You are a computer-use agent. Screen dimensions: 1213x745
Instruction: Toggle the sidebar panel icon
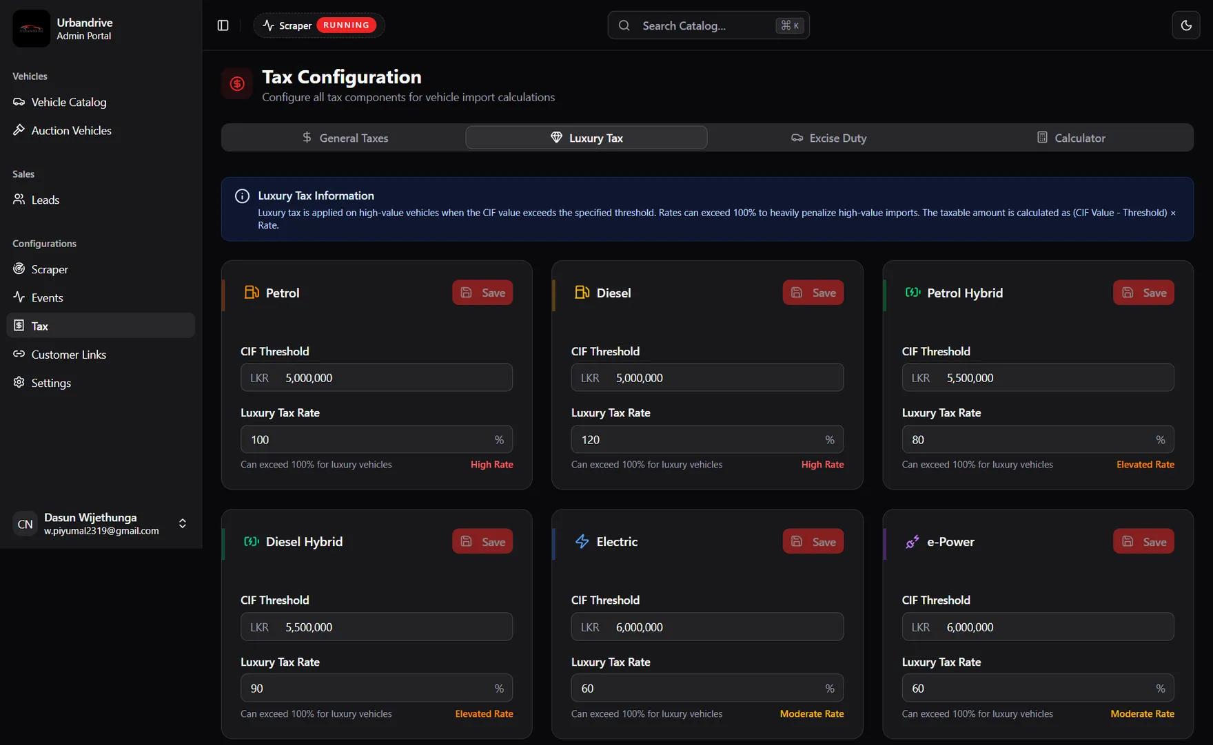click(223, 25)
